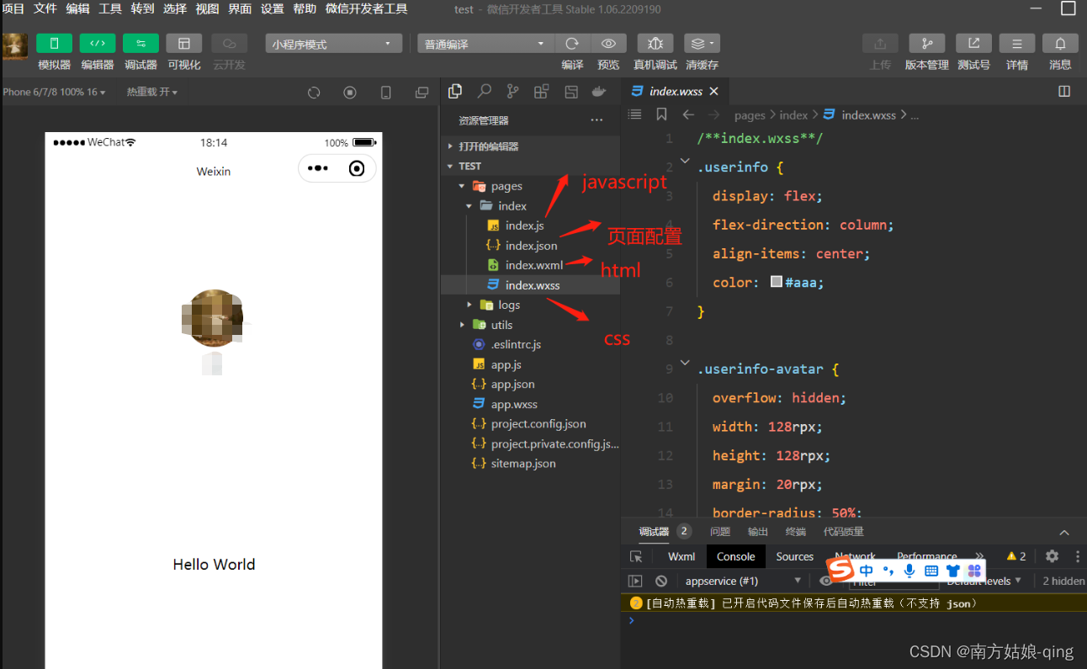Open the search magnifier in activity bar
Viewport: 1087px width, 669px height.
click(485, 92)
